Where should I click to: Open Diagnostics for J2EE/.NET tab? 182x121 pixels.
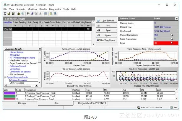(x=91, y=103)
